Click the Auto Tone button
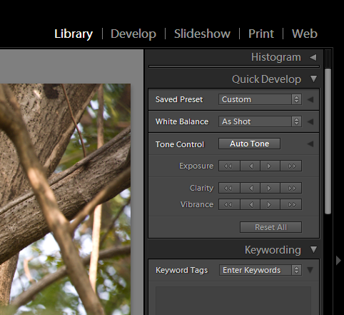Image resolution: width=344 pixels, height=315 pixels. coord(249,144)
